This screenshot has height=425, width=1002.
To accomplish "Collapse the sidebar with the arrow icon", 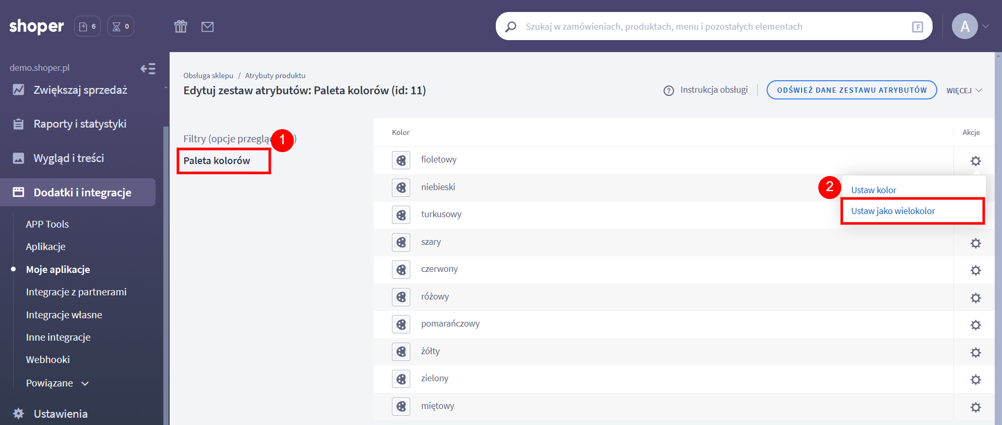I will (148, 69).
